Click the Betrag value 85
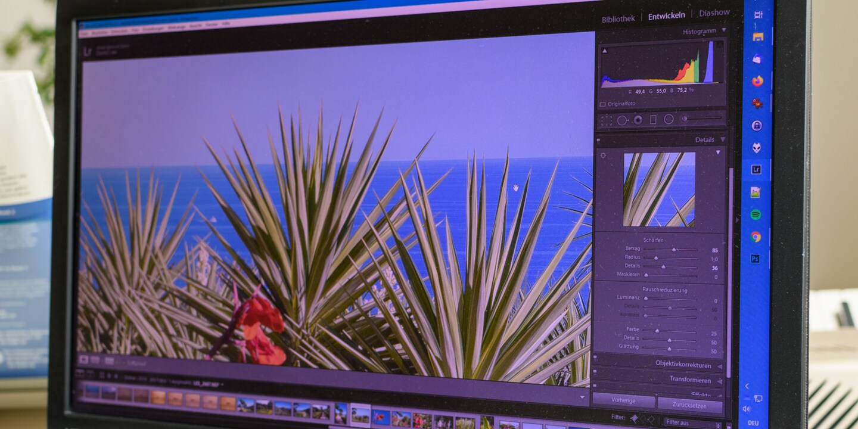Screen dimensions: 858x429 (x=714, y=250)
